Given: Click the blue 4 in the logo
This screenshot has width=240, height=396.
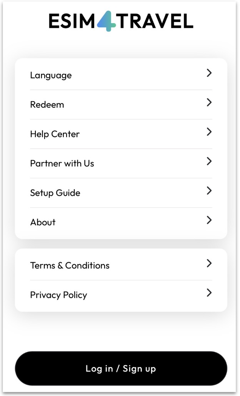Looking at the screenshot, I should point(106,21).
